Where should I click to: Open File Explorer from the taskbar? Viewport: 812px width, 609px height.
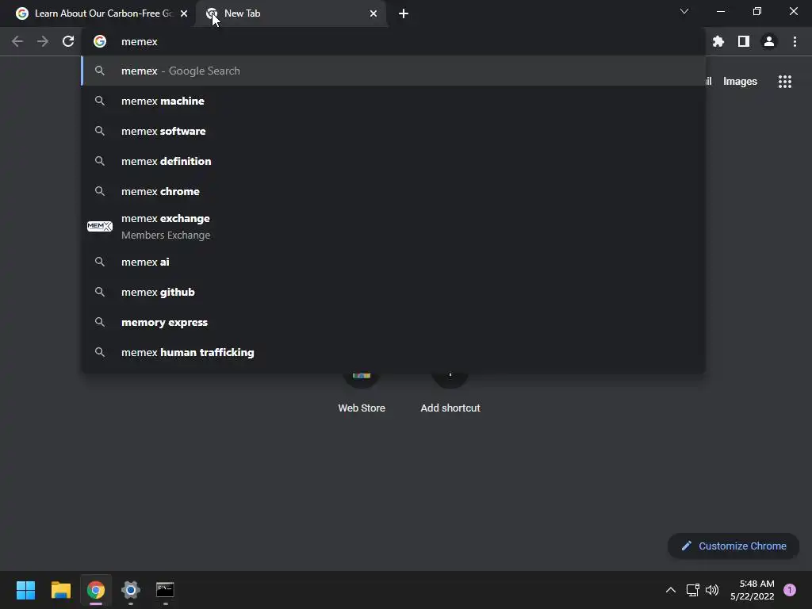pyautogui.click(x=60, y=590)
